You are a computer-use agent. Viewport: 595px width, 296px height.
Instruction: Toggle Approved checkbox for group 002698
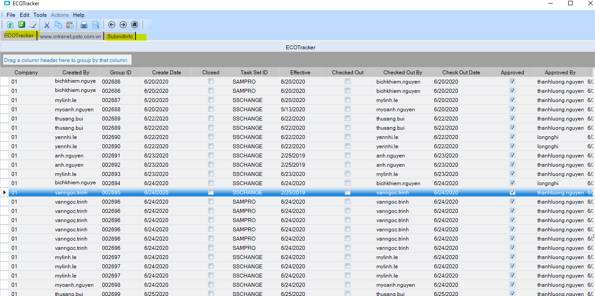click(512, 285)
